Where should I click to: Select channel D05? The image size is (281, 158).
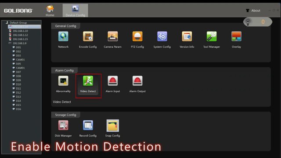click(x=18, y=64)
